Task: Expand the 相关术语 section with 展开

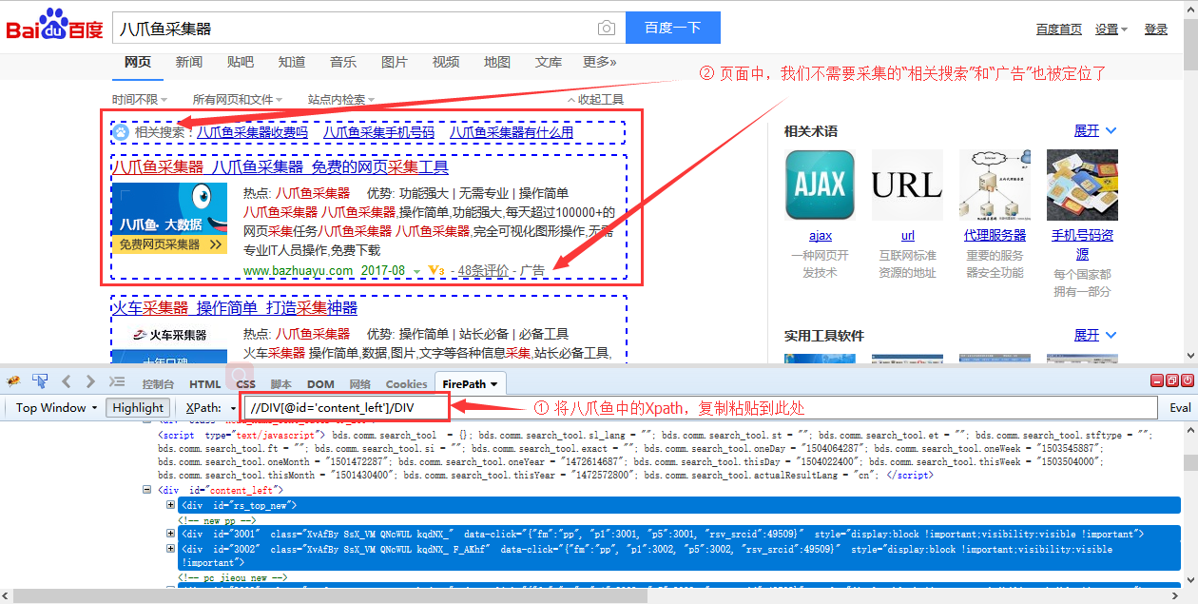Action: tap(1095, 130)
